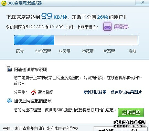Close the 360 speed tester window
149x131 pixels.
(143, 2)
